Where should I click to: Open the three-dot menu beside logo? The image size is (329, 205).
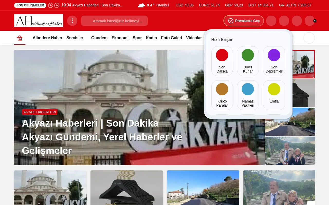[72, 21]
